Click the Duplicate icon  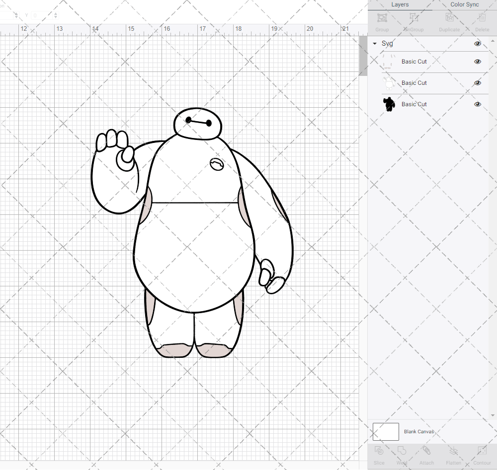coord(449,18)
